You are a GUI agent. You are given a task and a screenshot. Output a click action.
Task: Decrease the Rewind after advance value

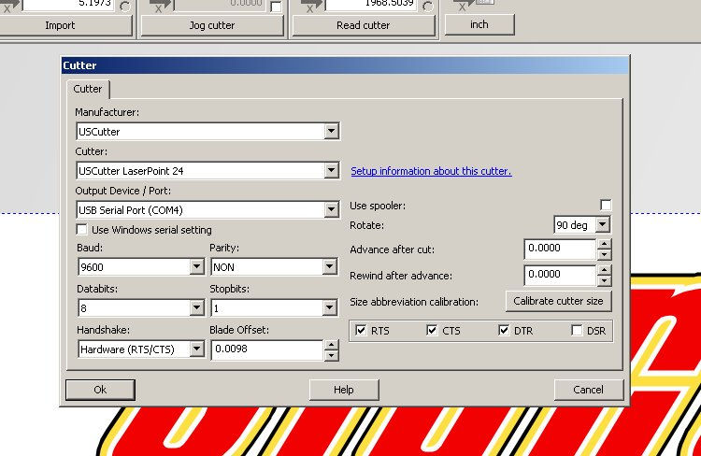604,280
